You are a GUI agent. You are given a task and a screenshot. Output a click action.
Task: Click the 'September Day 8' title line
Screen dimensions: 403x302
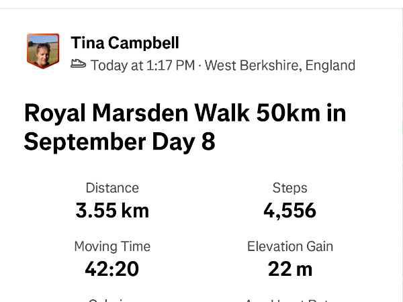tap(120, 142)
